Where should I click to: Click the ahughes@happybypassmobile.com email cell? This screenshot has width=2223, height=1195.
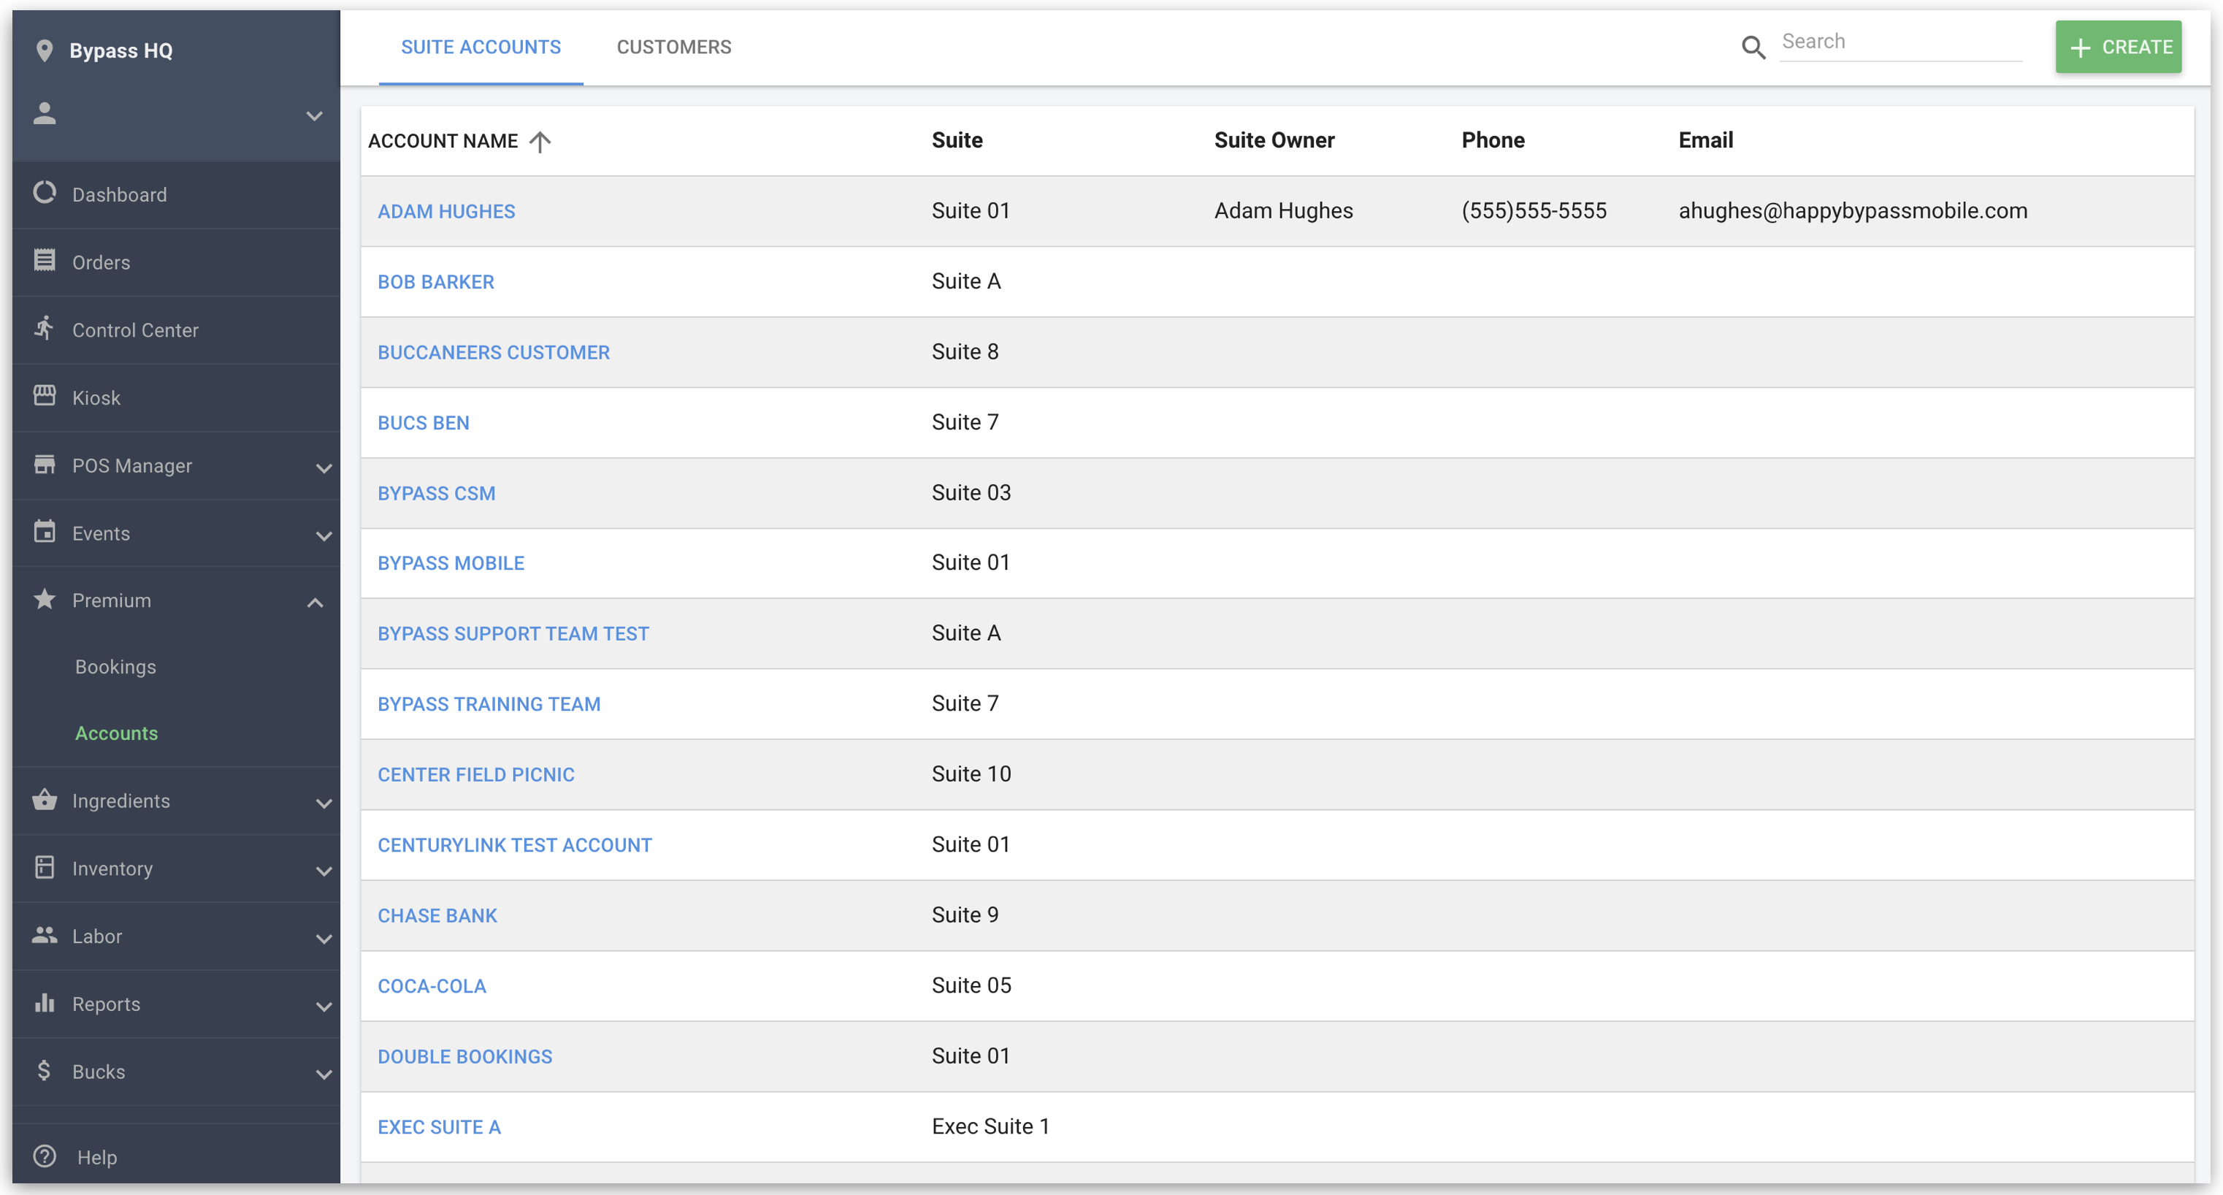click(x=1853, y=210)
